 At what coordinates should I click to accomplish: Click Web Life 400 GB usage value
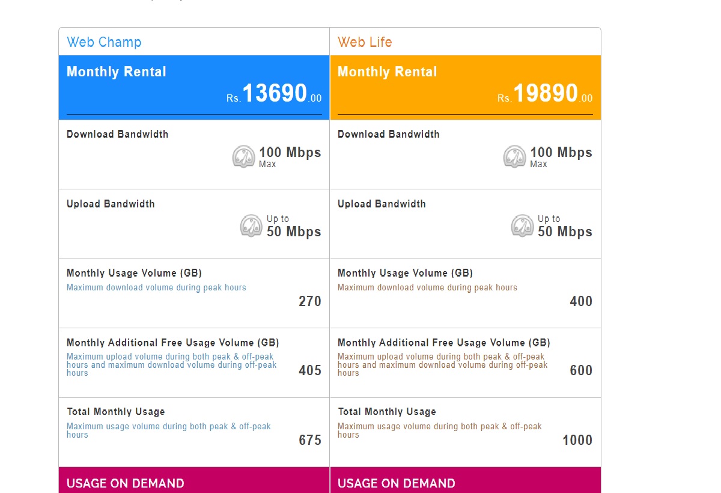click(x=581, y=301)
